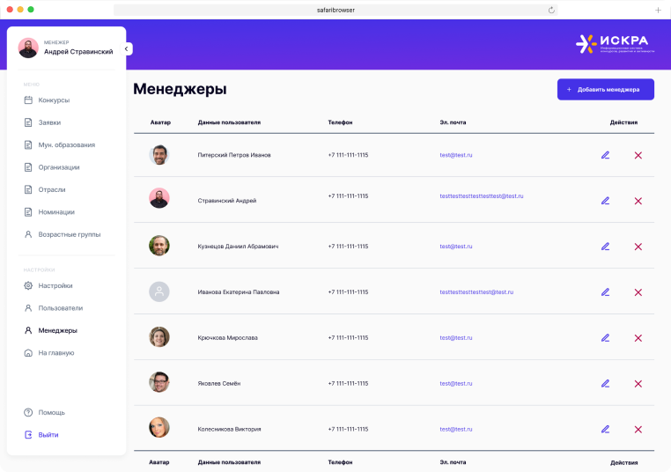Viewport: 671px width, 472px height.
Task: Edit Кузнецов Даниил Абрамович row
Action: pyautogui.click(x=605, y=247)
